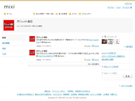Click the コミュニティ speech bubble icon

pos(80,14)
